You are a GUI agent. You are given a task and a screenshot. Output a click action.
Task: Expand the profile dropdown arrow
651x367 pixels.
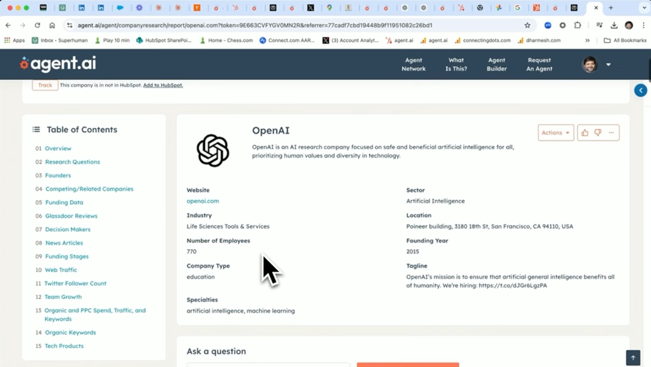[x=608, y=65]
